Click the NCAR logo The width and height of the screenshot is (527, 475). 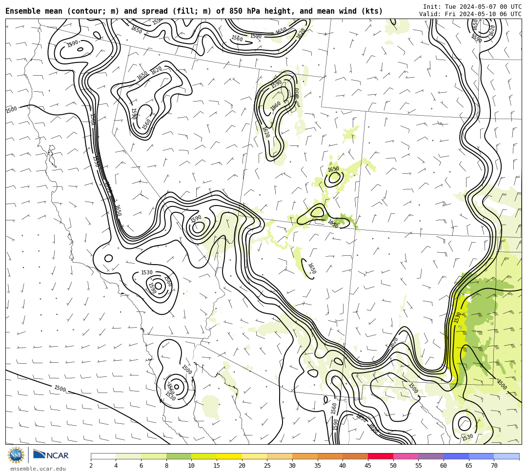click(51, 455)
